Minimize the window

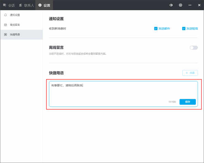[x=190, y=5]
